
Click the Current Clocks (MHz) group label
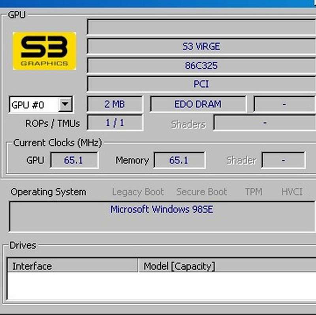tap(57, 143)
